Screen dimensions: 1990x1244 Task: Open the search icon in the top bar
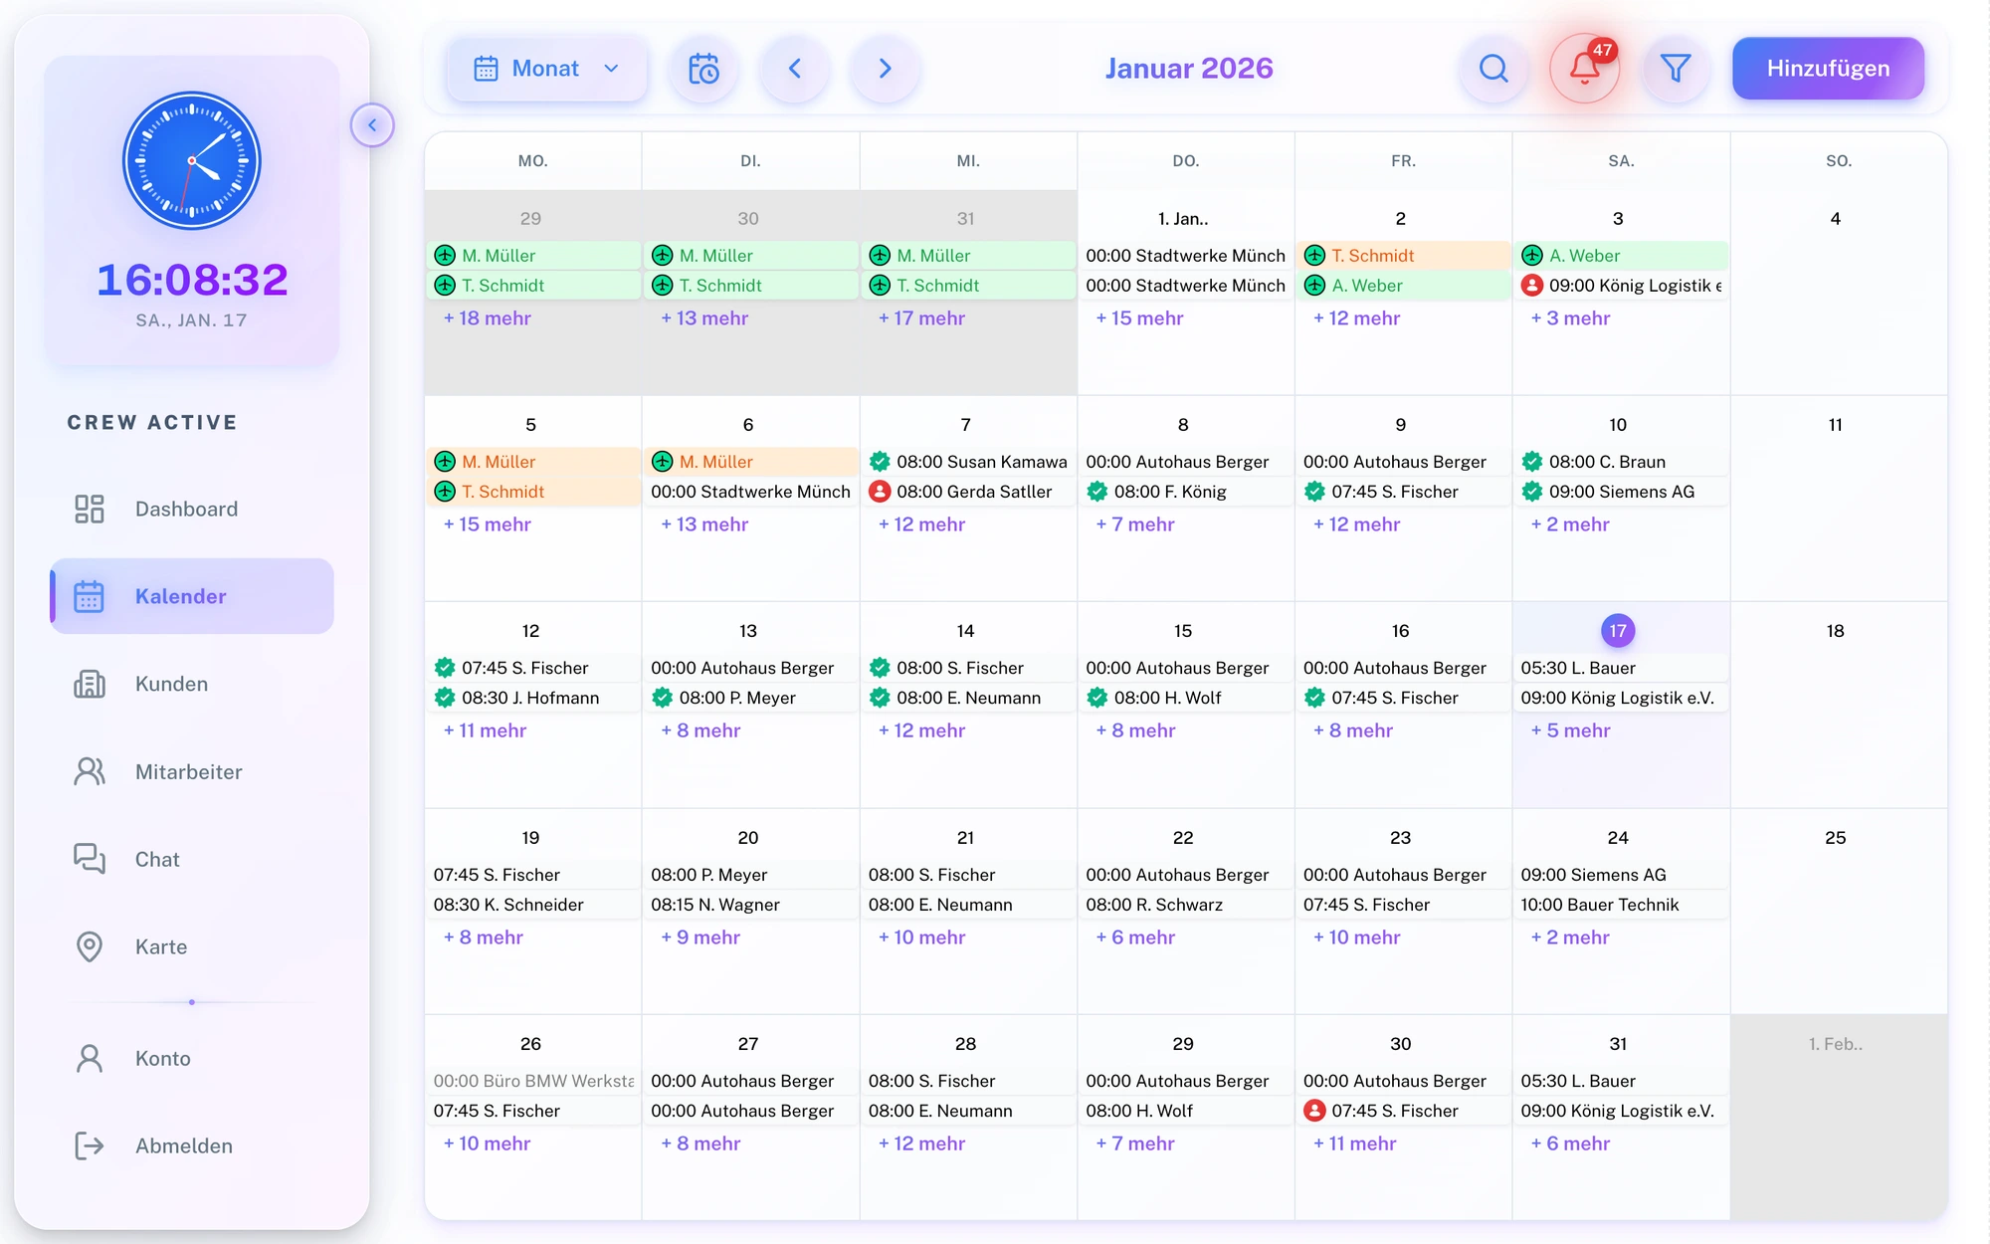1493,68
